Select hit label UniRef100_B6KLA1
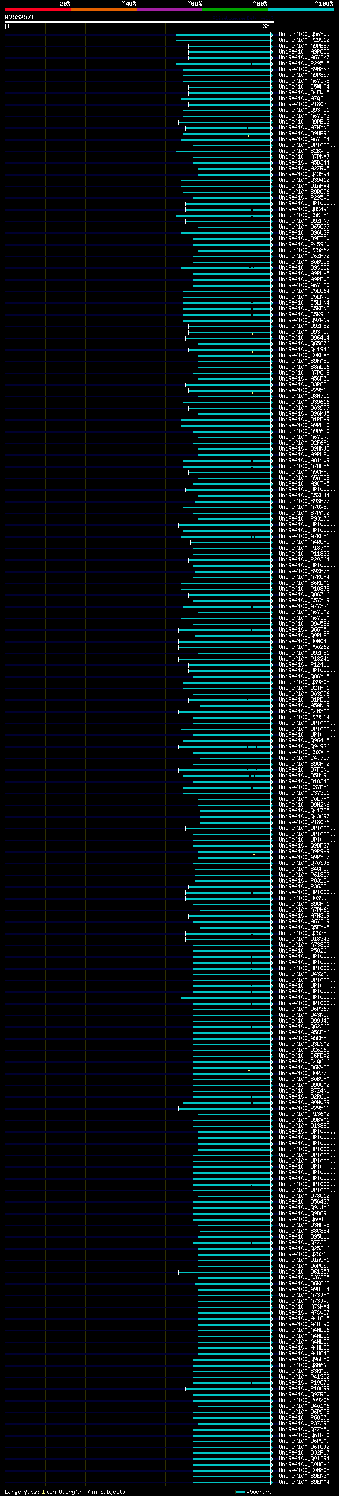This screenshot has height=1496, width=339. tap(304, 583)
